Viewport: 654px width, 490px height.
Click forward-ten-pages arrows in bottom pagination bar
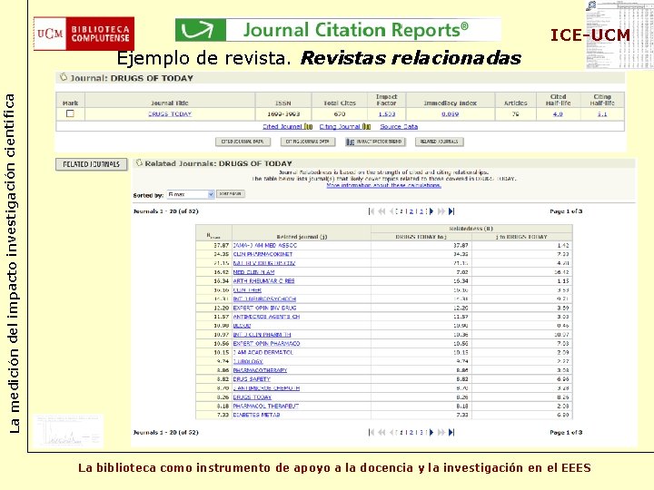click(x=441, y=433)
